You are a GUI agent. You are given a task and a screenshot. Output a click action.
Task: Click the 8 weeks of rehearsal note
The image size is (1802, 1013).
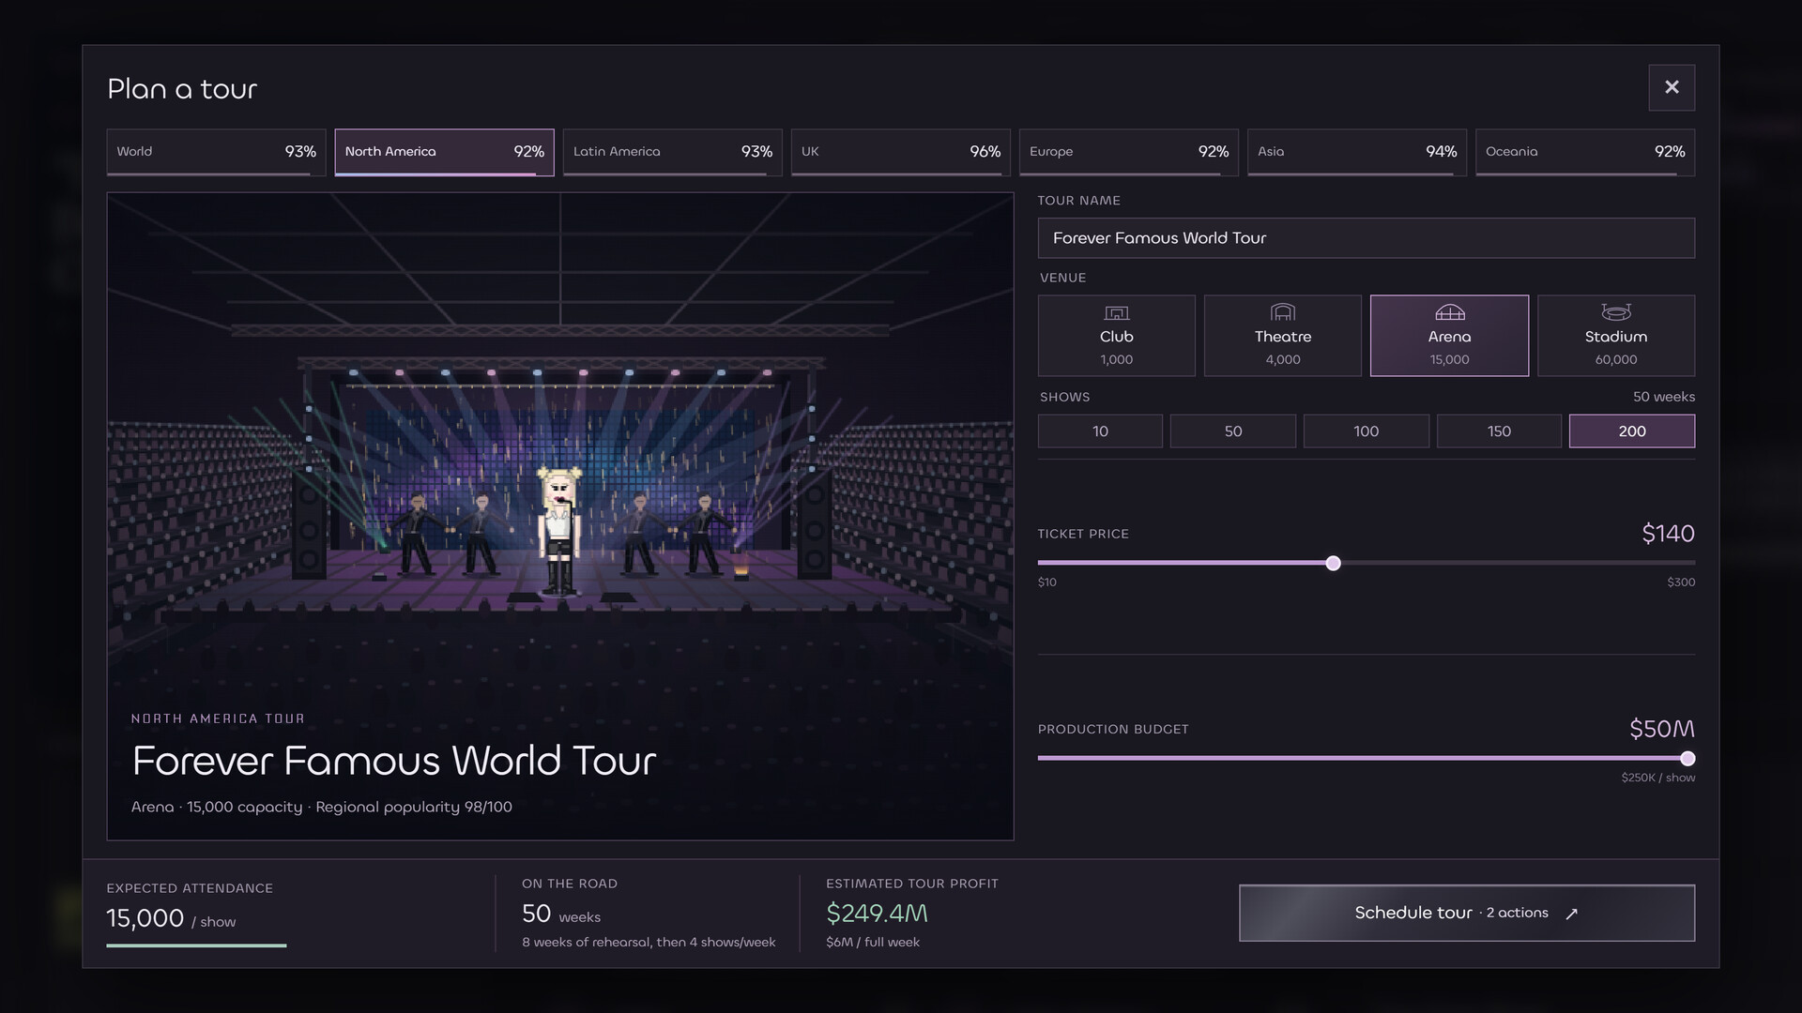pos(649,942)
